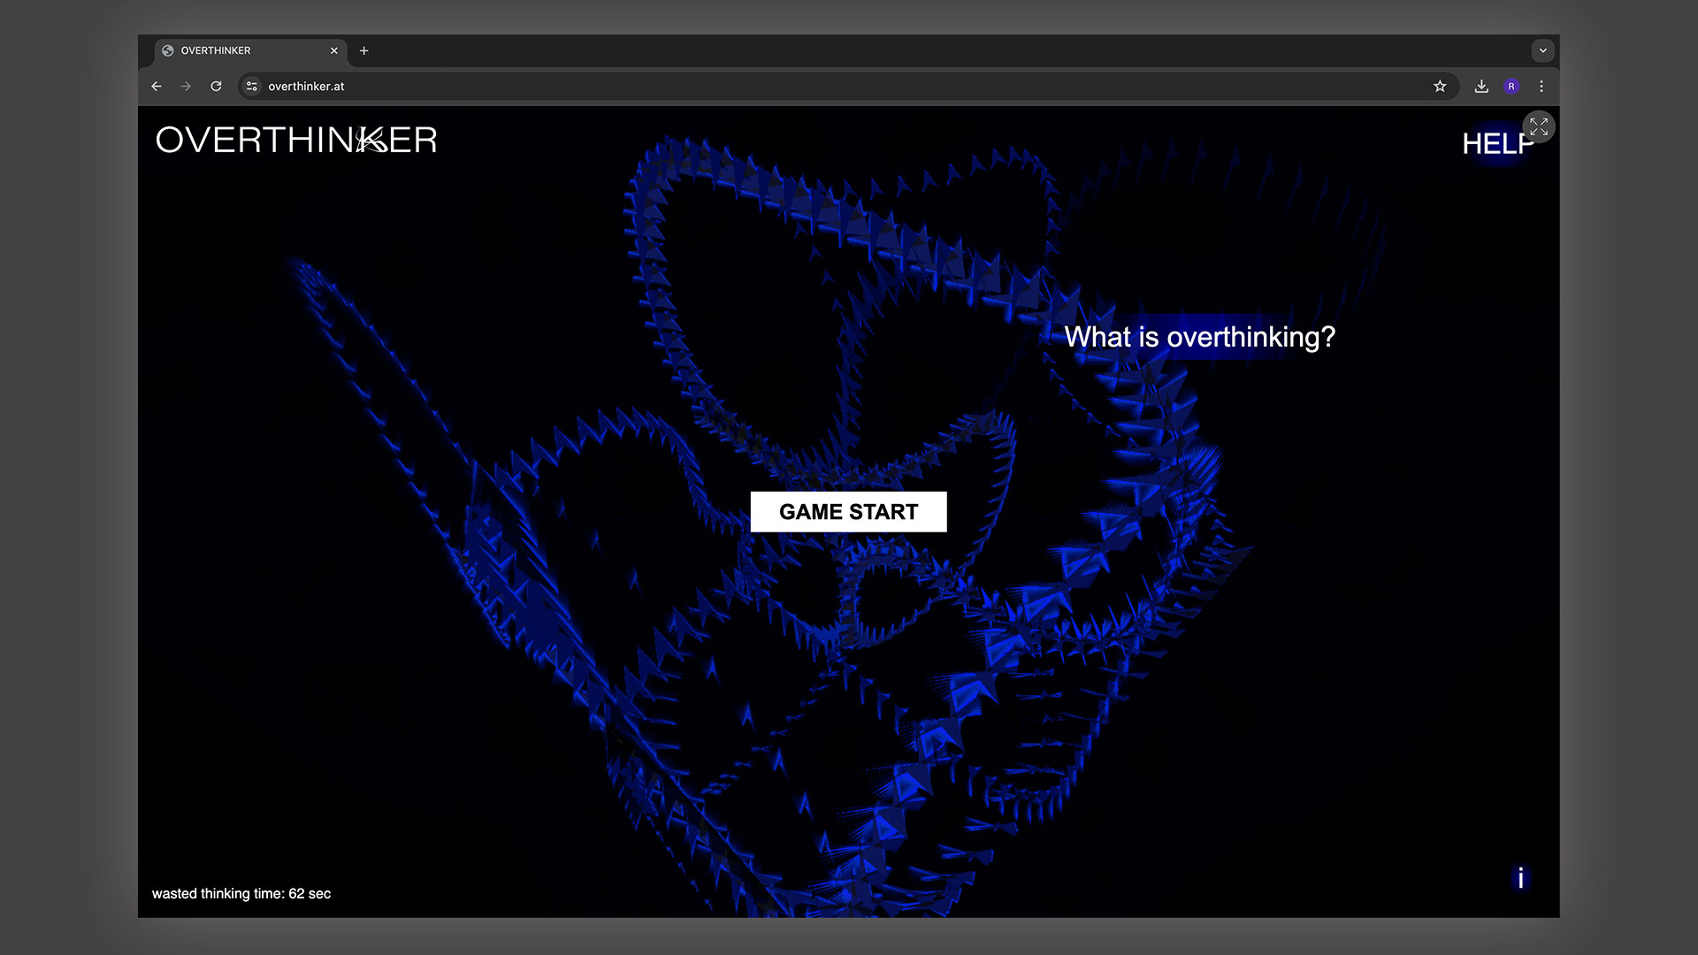Select the OVERTHINKER browser tab
This screenshot has width=1698, height=955.
click(250, 51)
